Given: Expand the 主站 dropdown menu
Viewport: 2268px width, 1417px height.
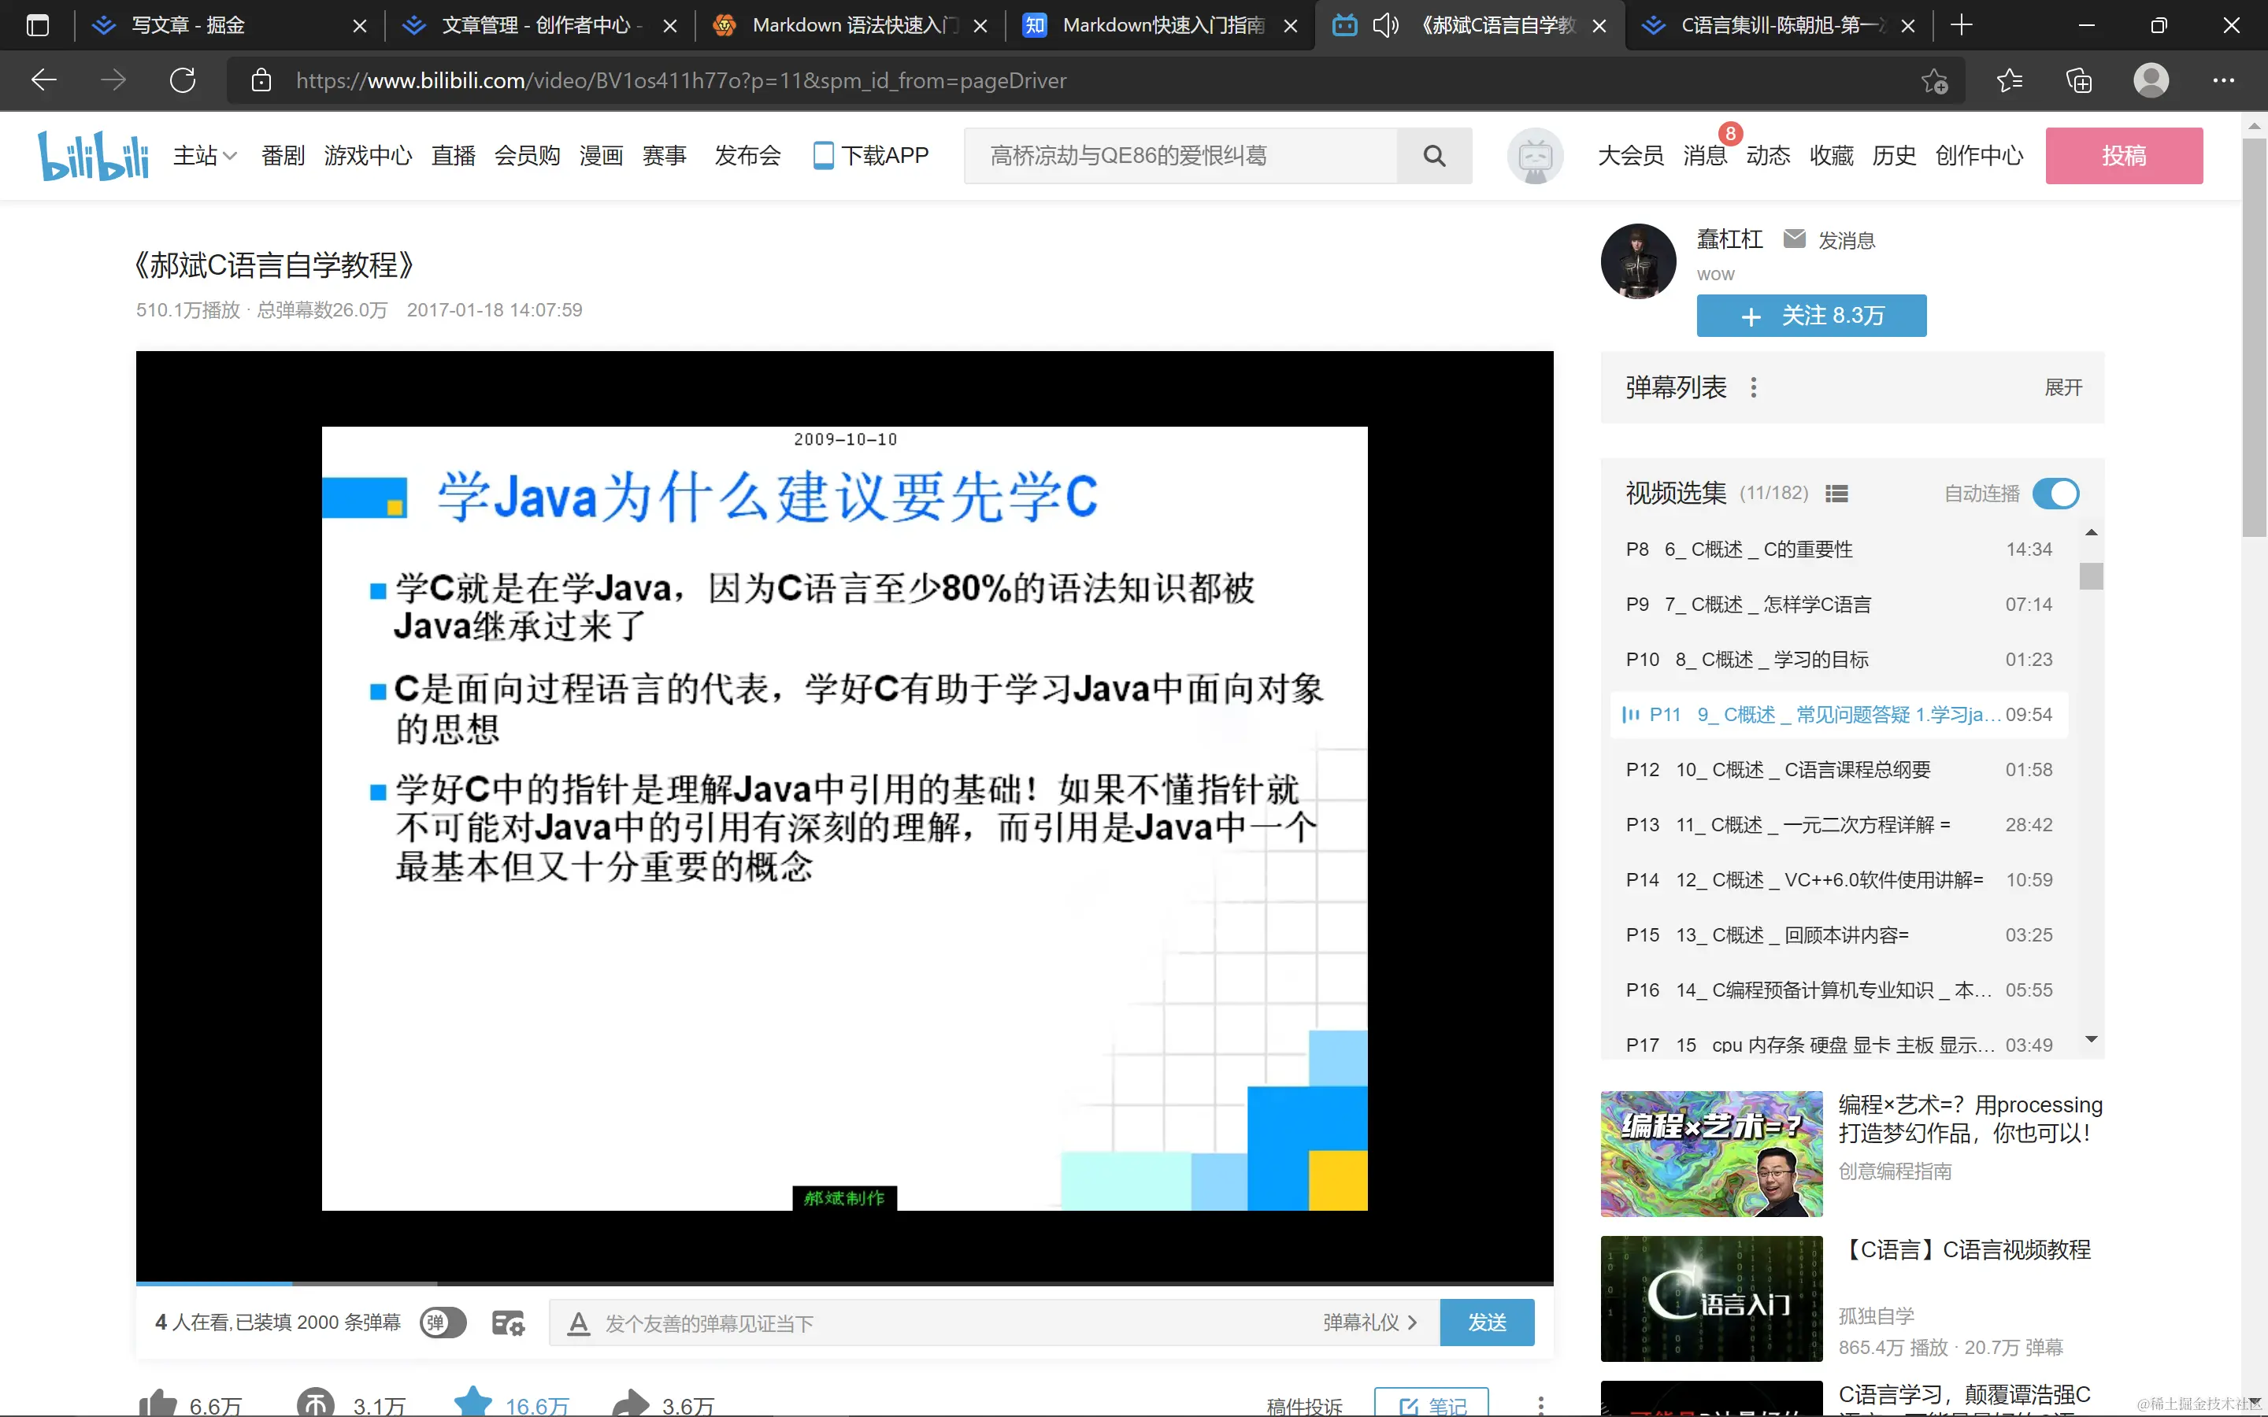Looking at the screenshot, I should tap(204, 156).
